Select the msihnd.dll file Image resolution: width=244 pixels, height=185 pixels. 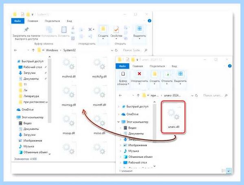click(x=69, y=68)
